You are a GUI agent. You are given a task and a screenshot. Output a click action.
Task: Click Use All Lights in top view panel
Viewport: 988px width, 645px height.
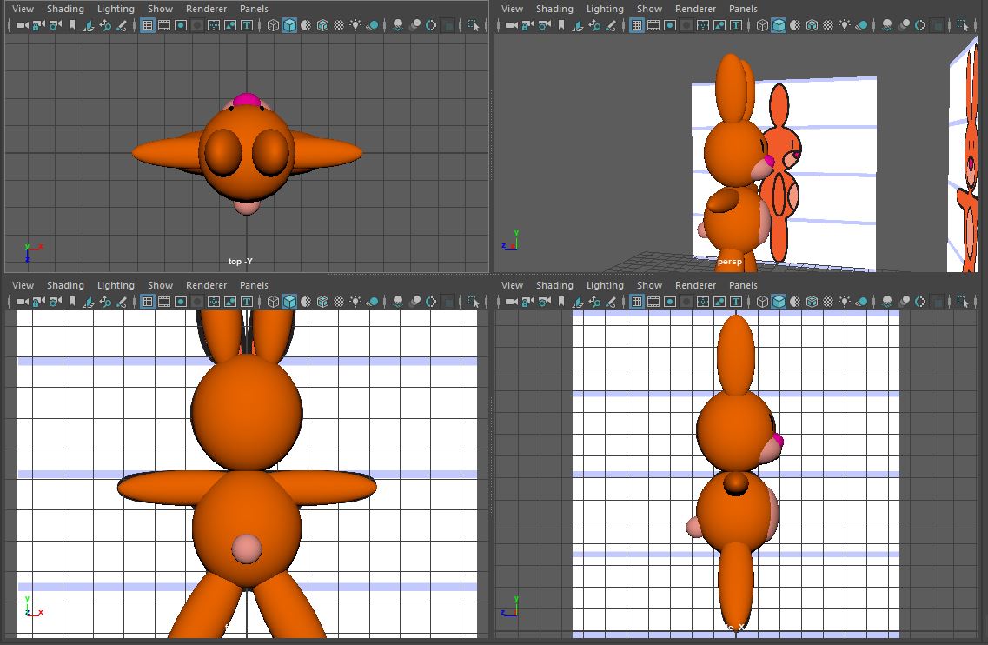[x=355, y=25]
